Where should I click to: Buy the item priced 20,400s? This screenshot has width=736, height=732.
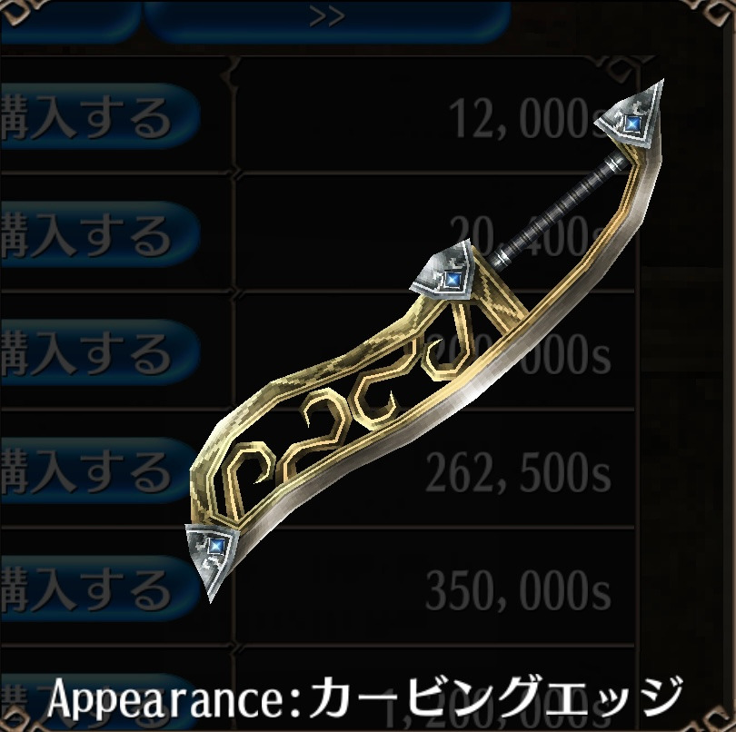coord(100,234)
